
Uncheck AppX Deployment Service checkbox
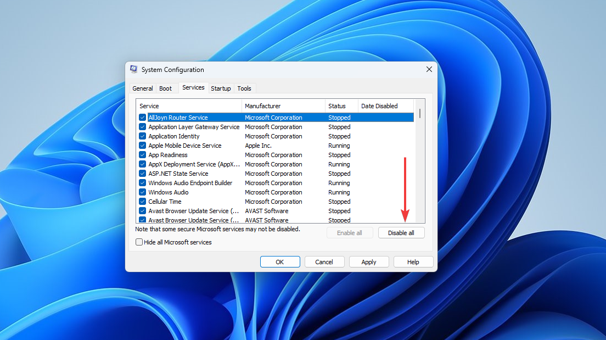[142, 164]
